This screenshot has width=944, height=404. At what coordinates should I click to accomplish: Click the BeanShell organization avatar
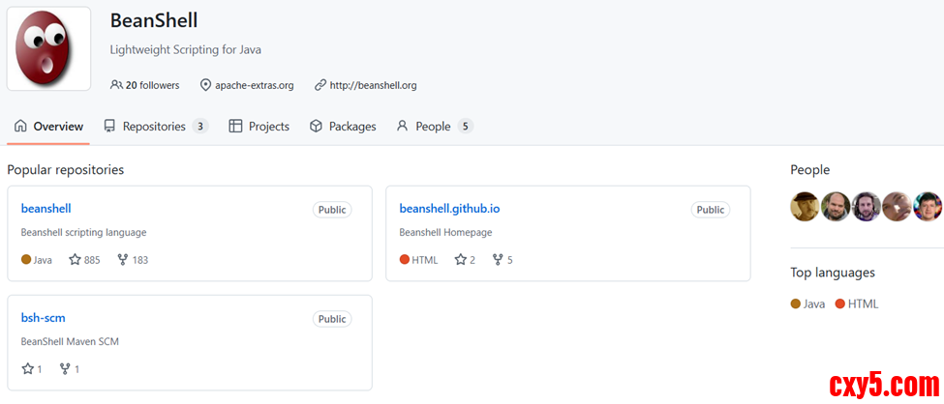click(48, 49)
